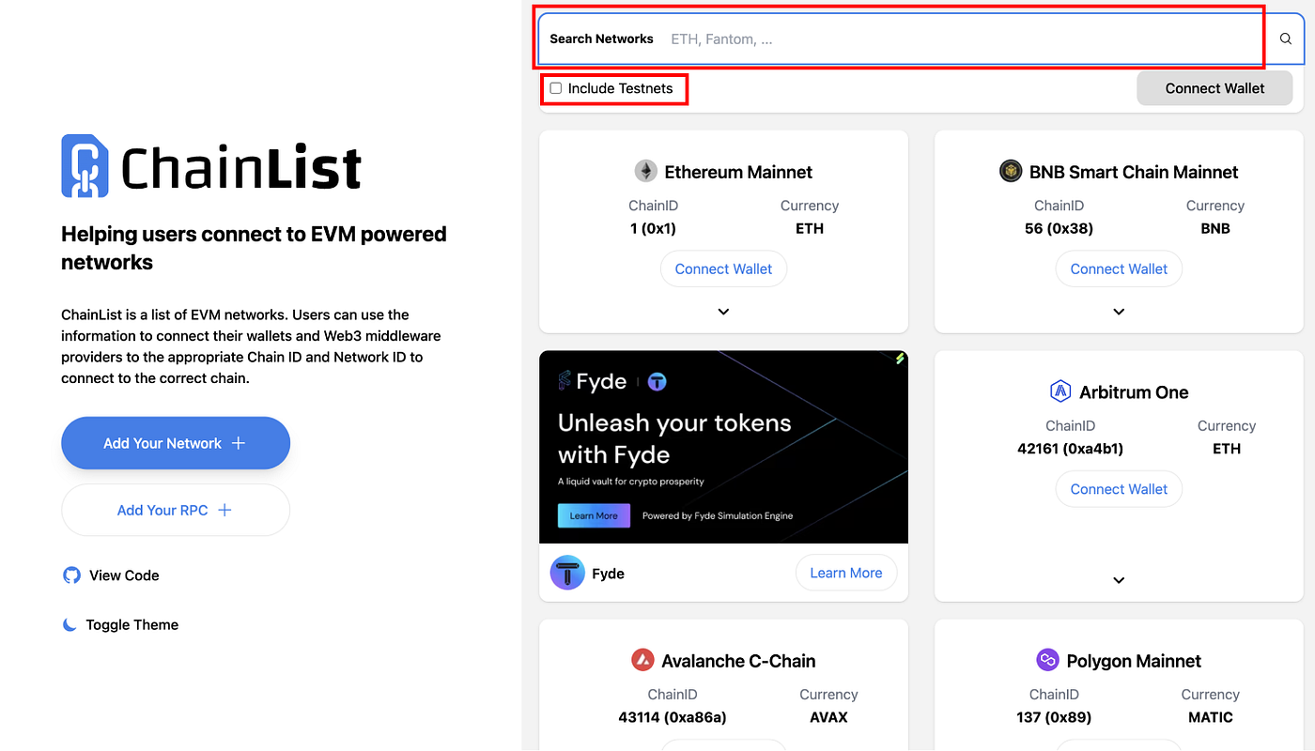Viewport: 1315px width, 751px height.
Task: Click the chain ID text 43114 (0xa86a)
Action: 672,717
